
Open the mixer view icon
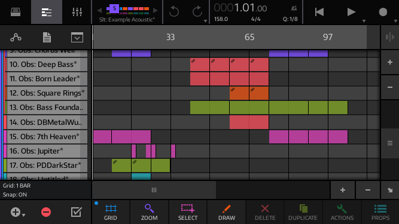click(x=77, y=12)
